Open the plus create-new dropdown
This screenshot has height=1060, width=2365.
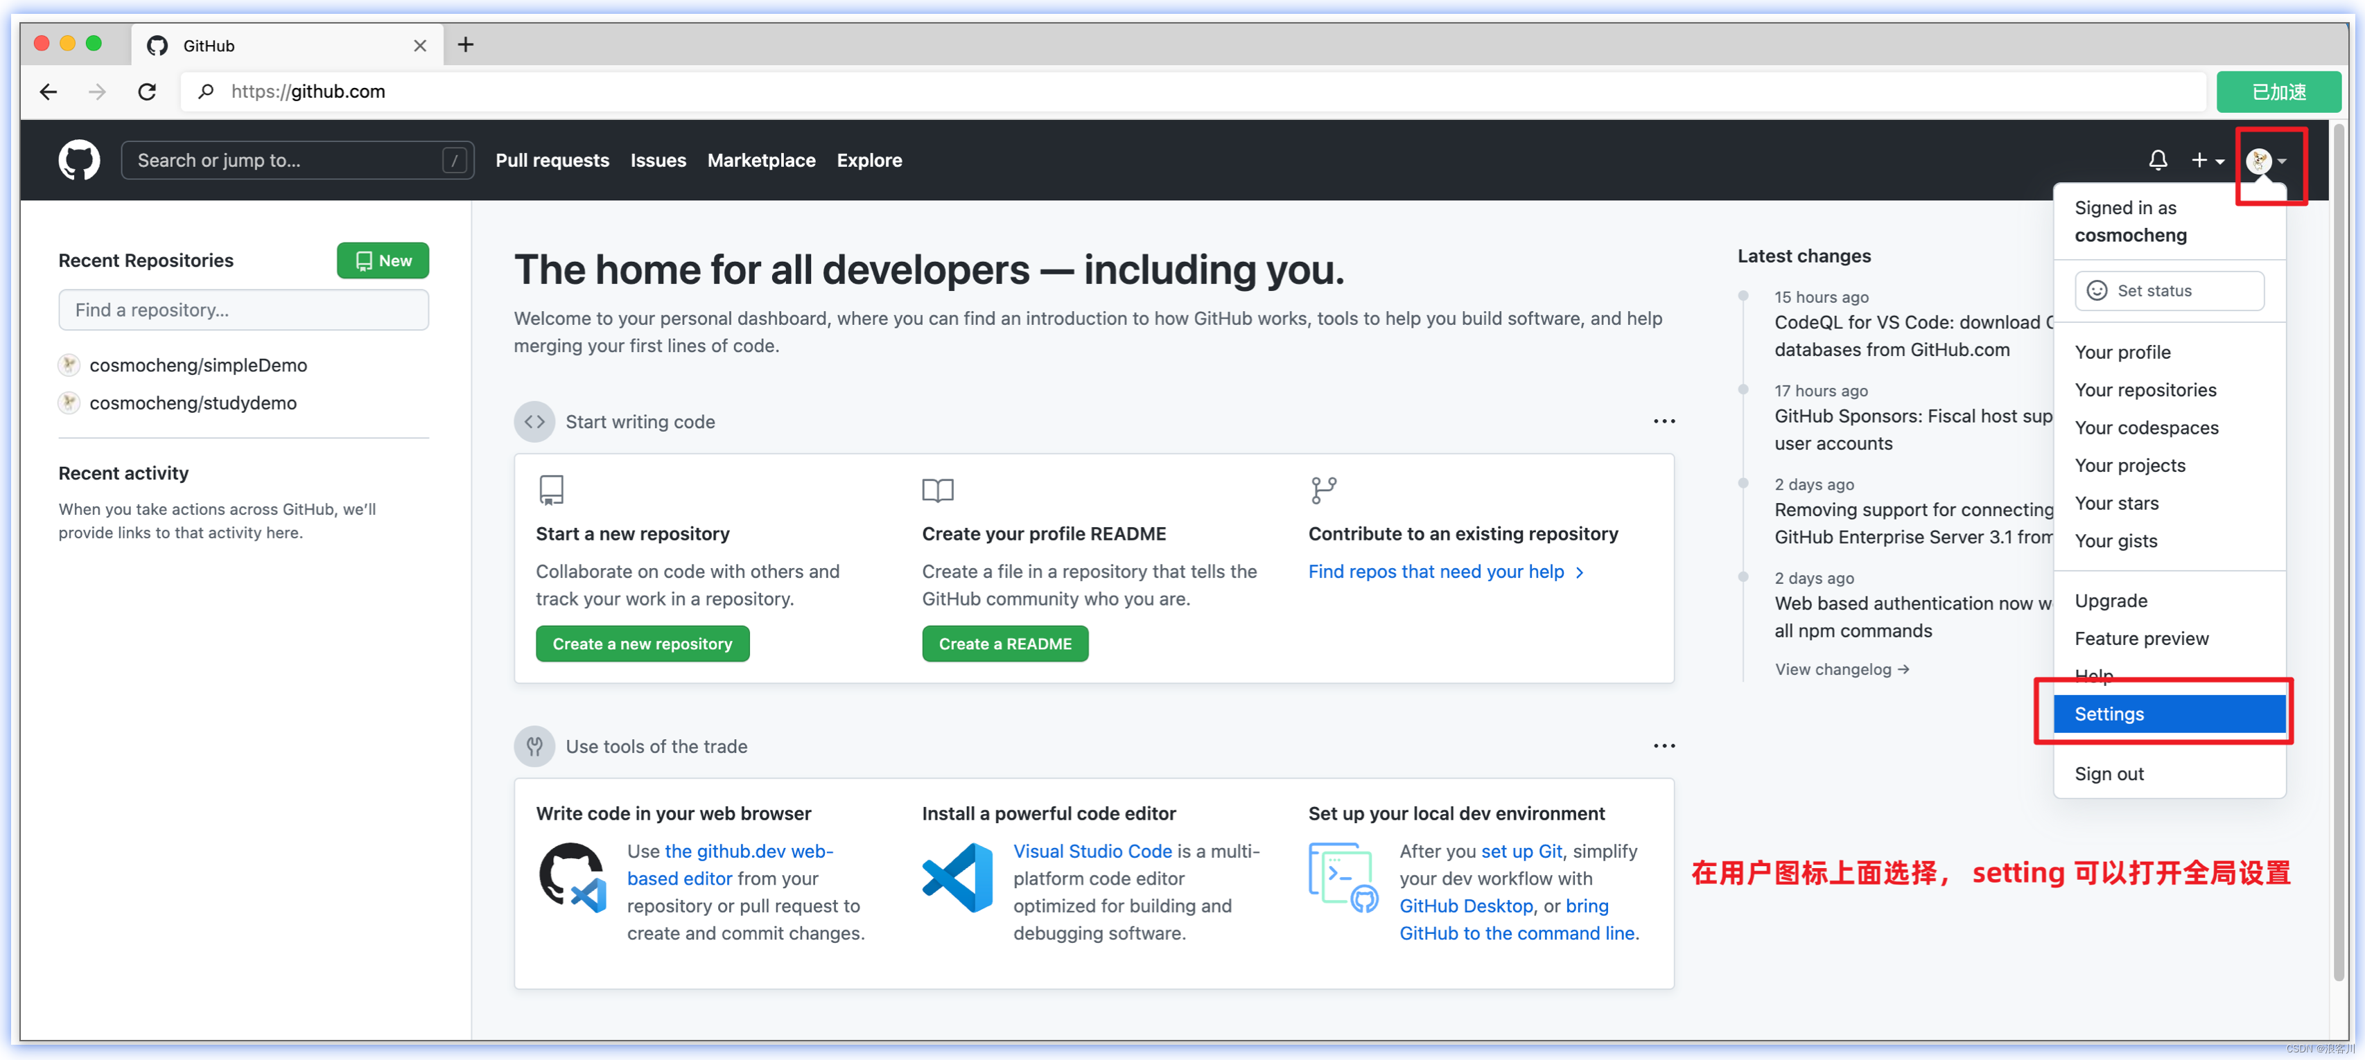tap(2207, 161)
